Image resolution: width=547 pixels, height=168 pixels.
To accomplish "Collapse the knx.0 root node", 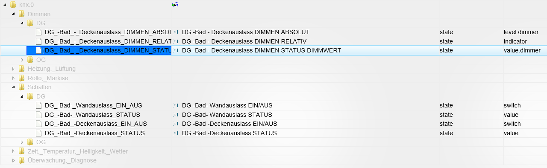I will pos(5,5).
